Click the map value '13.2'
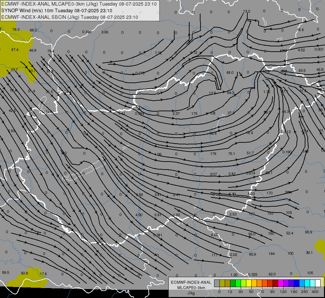The width and height of the screenshot is (325, 298). [247, 11]
